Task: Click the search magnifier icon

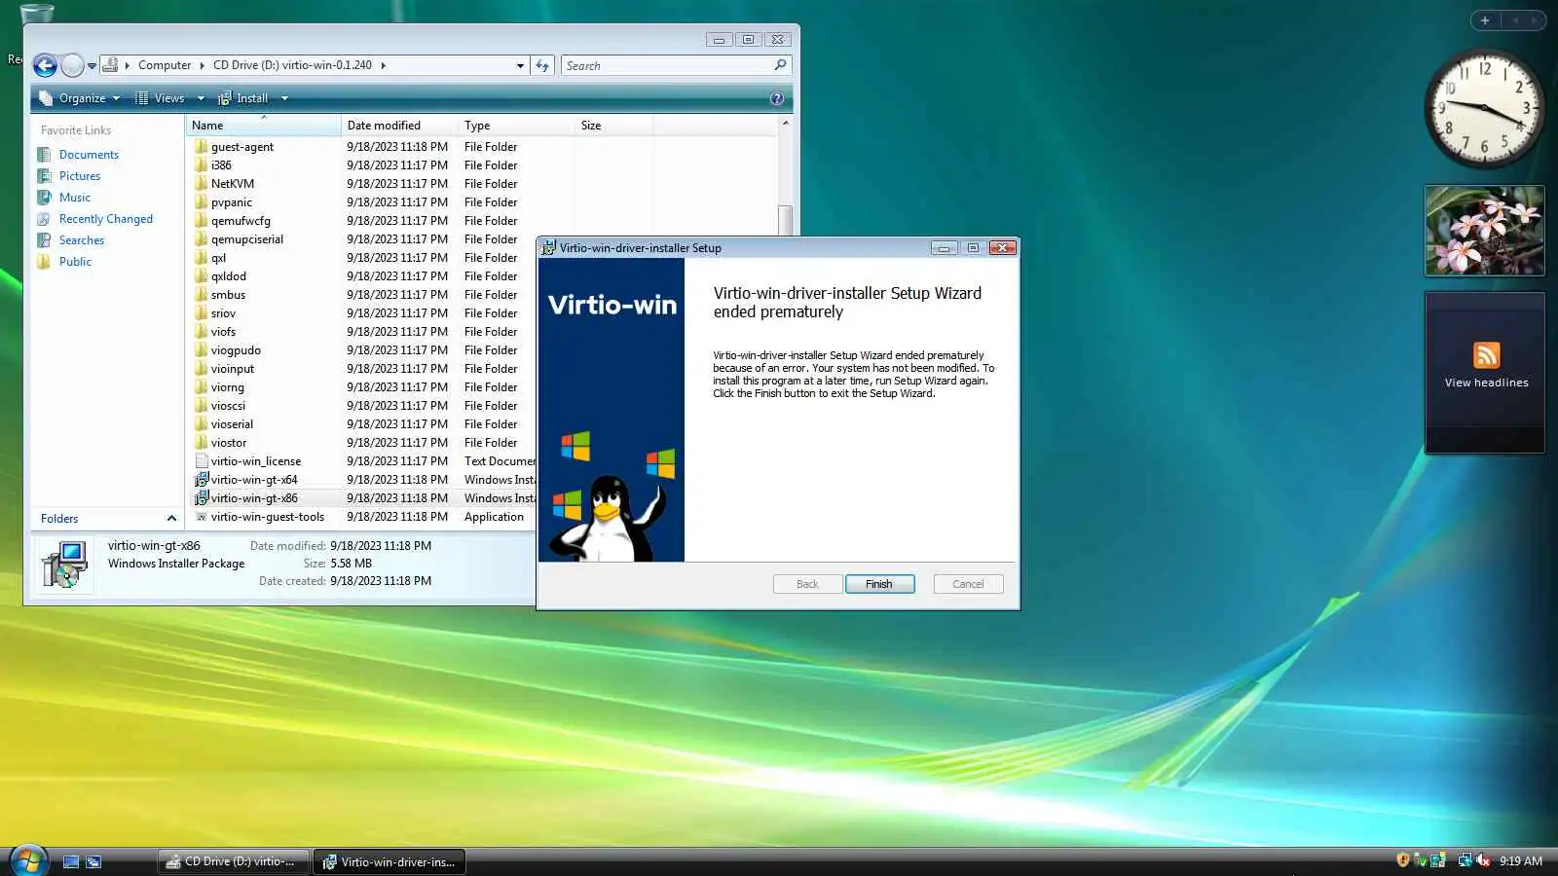Action: click(x=780, y=65)
